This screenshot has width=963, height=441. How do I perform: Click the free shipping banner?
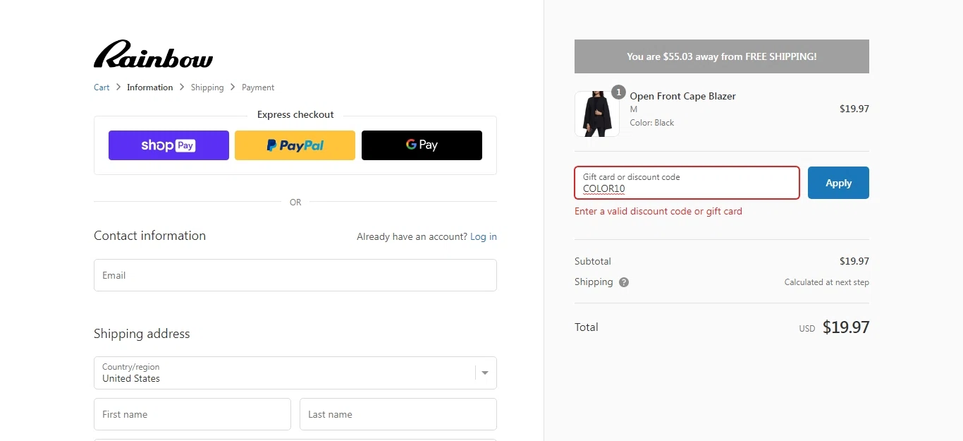[721, 56]
